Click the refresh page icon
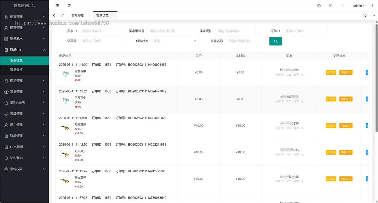Viewport: 378px width, 203px height. pos(69,6)
